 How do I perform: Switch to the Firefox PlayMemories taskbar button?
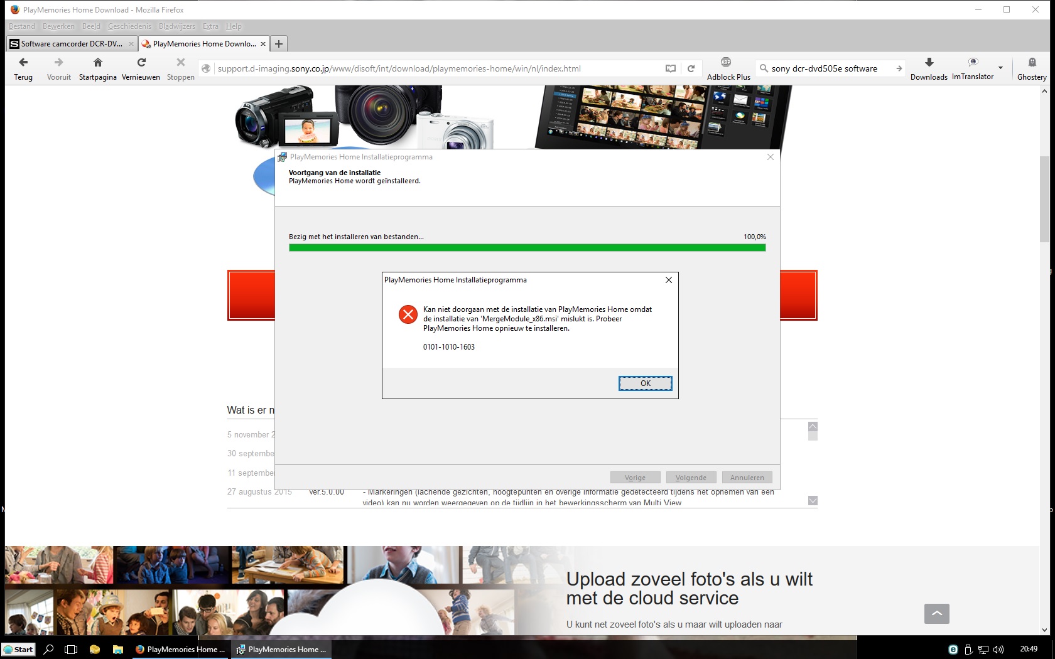(x=181, y=649)
